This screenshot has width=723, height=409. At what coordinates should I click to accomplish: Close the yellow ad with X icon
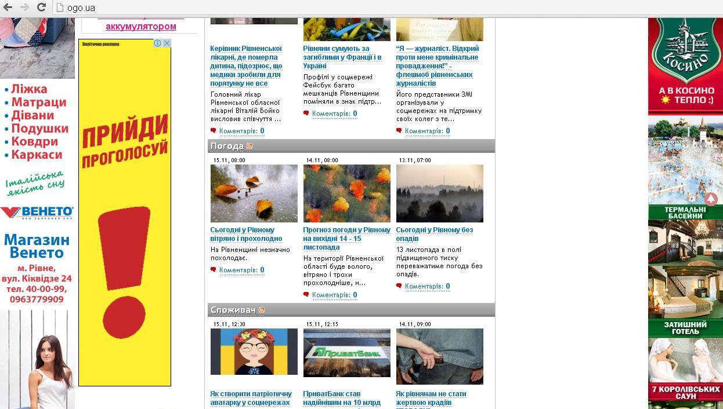click(167, 43)
